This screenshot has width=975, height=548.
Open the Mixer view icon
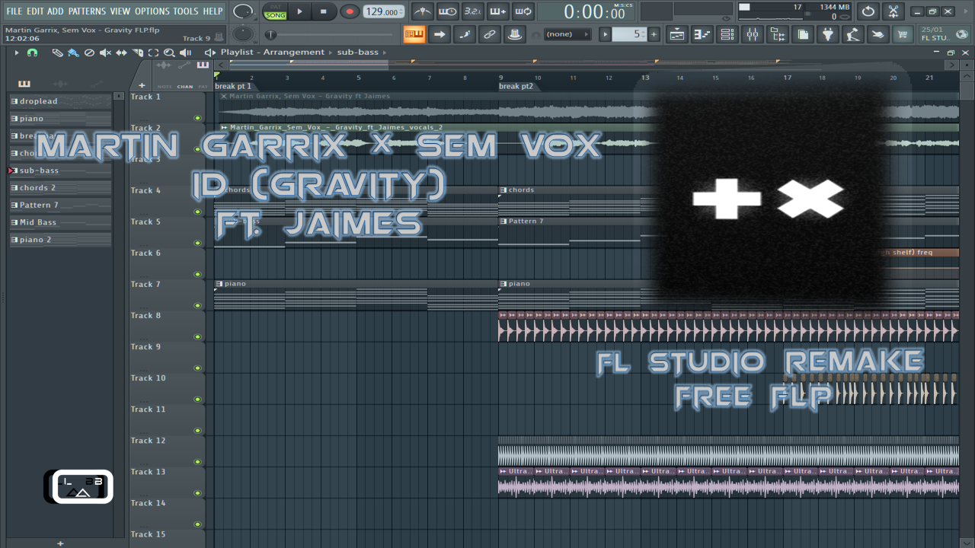753,34
